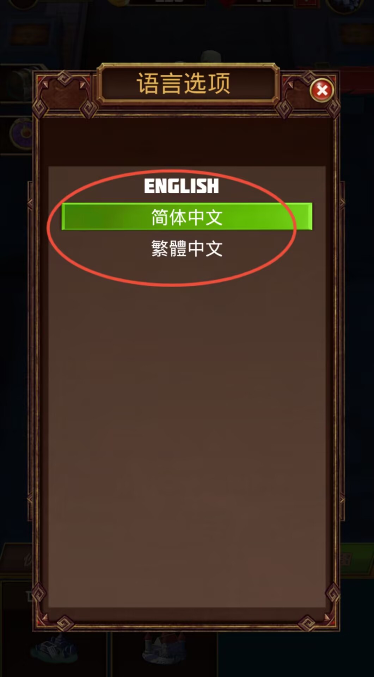Select the ENGLISH language option
Viewport: 374px width, 677px height.
click(181, 186)
